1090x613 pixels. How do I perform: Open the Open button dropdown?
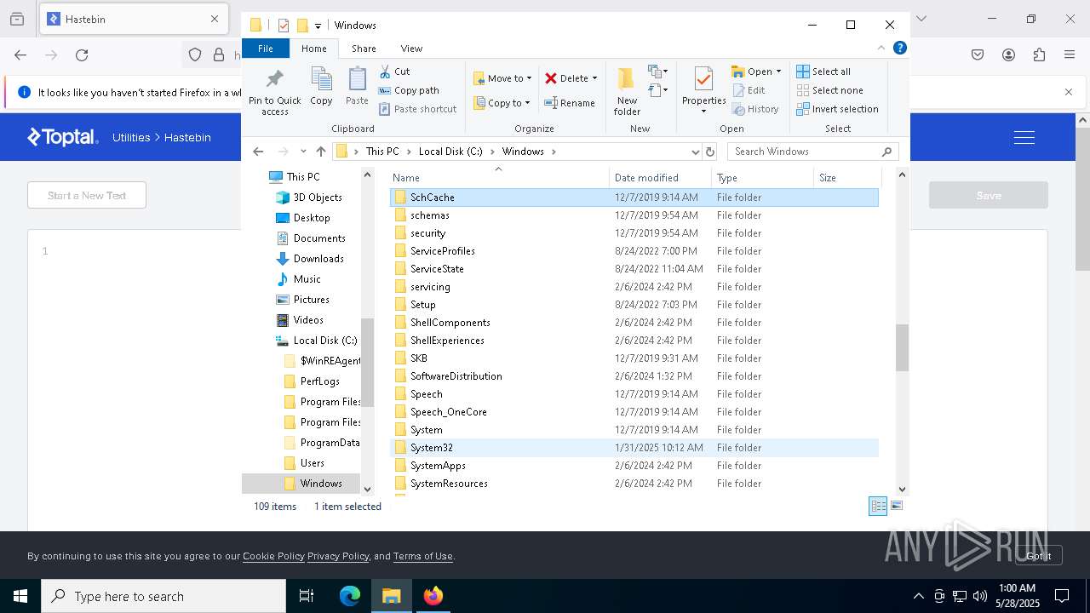click(777, 72)
